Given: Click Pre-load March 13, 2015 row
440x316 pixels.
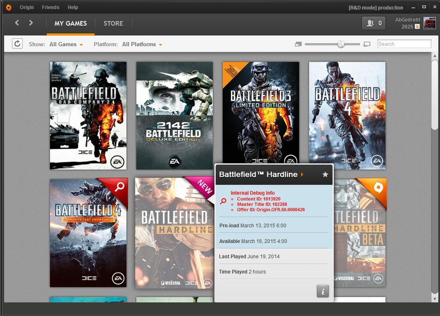Looking at the screenshot, I should [274, 226].
